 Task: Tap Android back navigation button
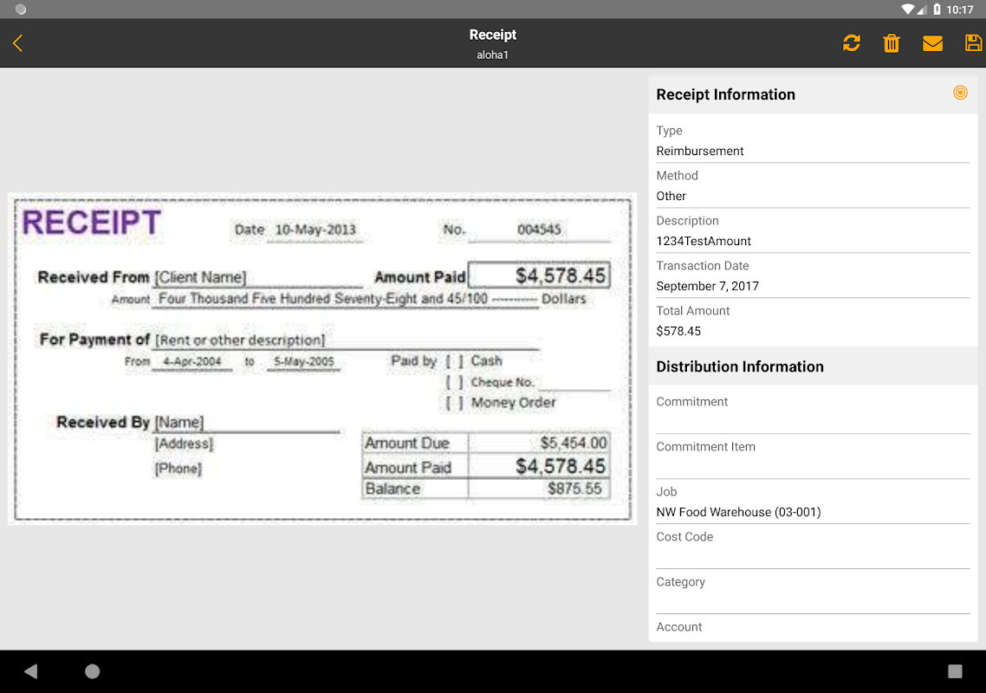coord(31,671)
